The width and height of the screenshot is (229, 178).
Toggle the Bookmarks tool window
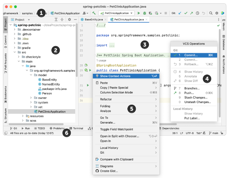click(5, 94)
